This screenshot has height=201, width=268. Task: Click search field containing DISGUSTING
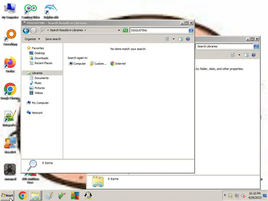pyautogui.click(x=159, y=30)
